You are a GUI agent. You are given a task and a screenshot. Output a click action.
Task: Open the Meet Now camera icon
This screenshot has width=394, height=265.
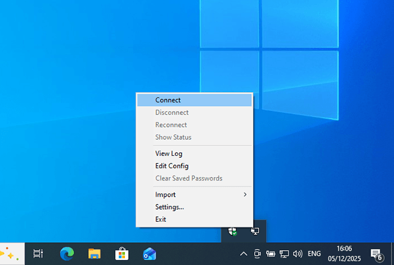click(x=257, y=253)
